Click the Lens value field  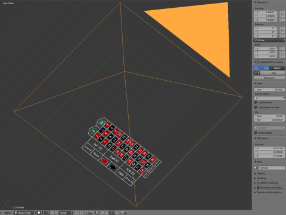coord(269,90)
